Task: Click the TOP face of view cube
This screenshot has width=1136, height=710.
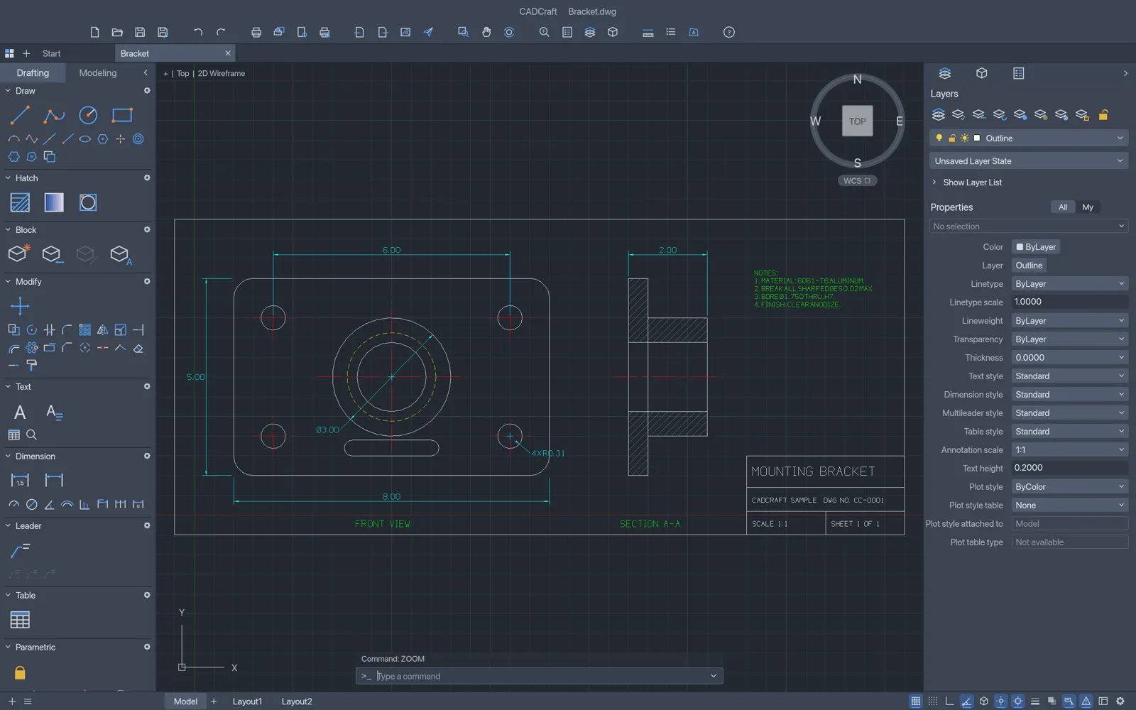Action: [x=857, y=121]
